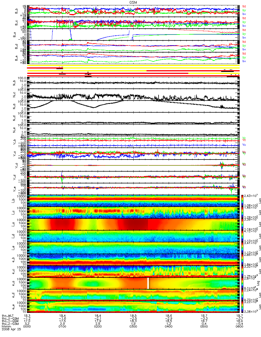
Task: Click the -0.4 value in thc_Z-GSM row
Action: [239, 324]
